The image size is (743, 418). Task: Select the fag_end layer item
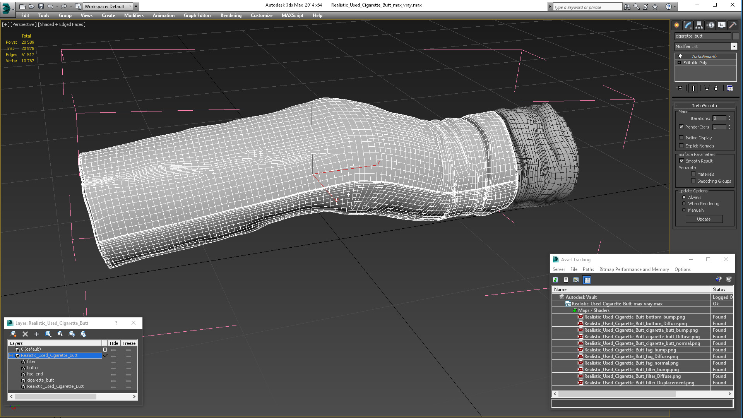35,374
